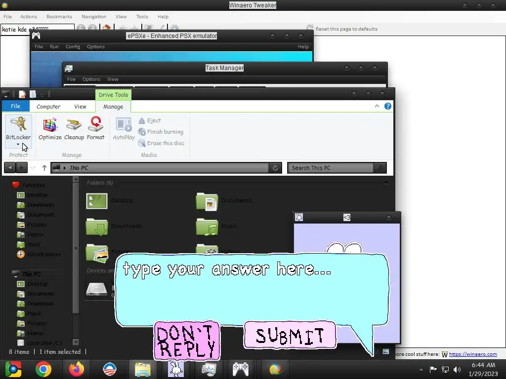
Task: Click Reset this page to defaults
Action: pyautogui.click(x=342, y=29)
